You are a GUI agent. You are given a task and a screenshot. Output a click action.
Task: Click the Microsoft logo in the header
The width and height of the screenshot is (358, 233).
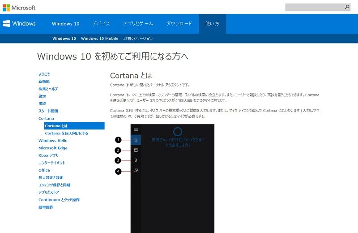(x=19, y=8)
